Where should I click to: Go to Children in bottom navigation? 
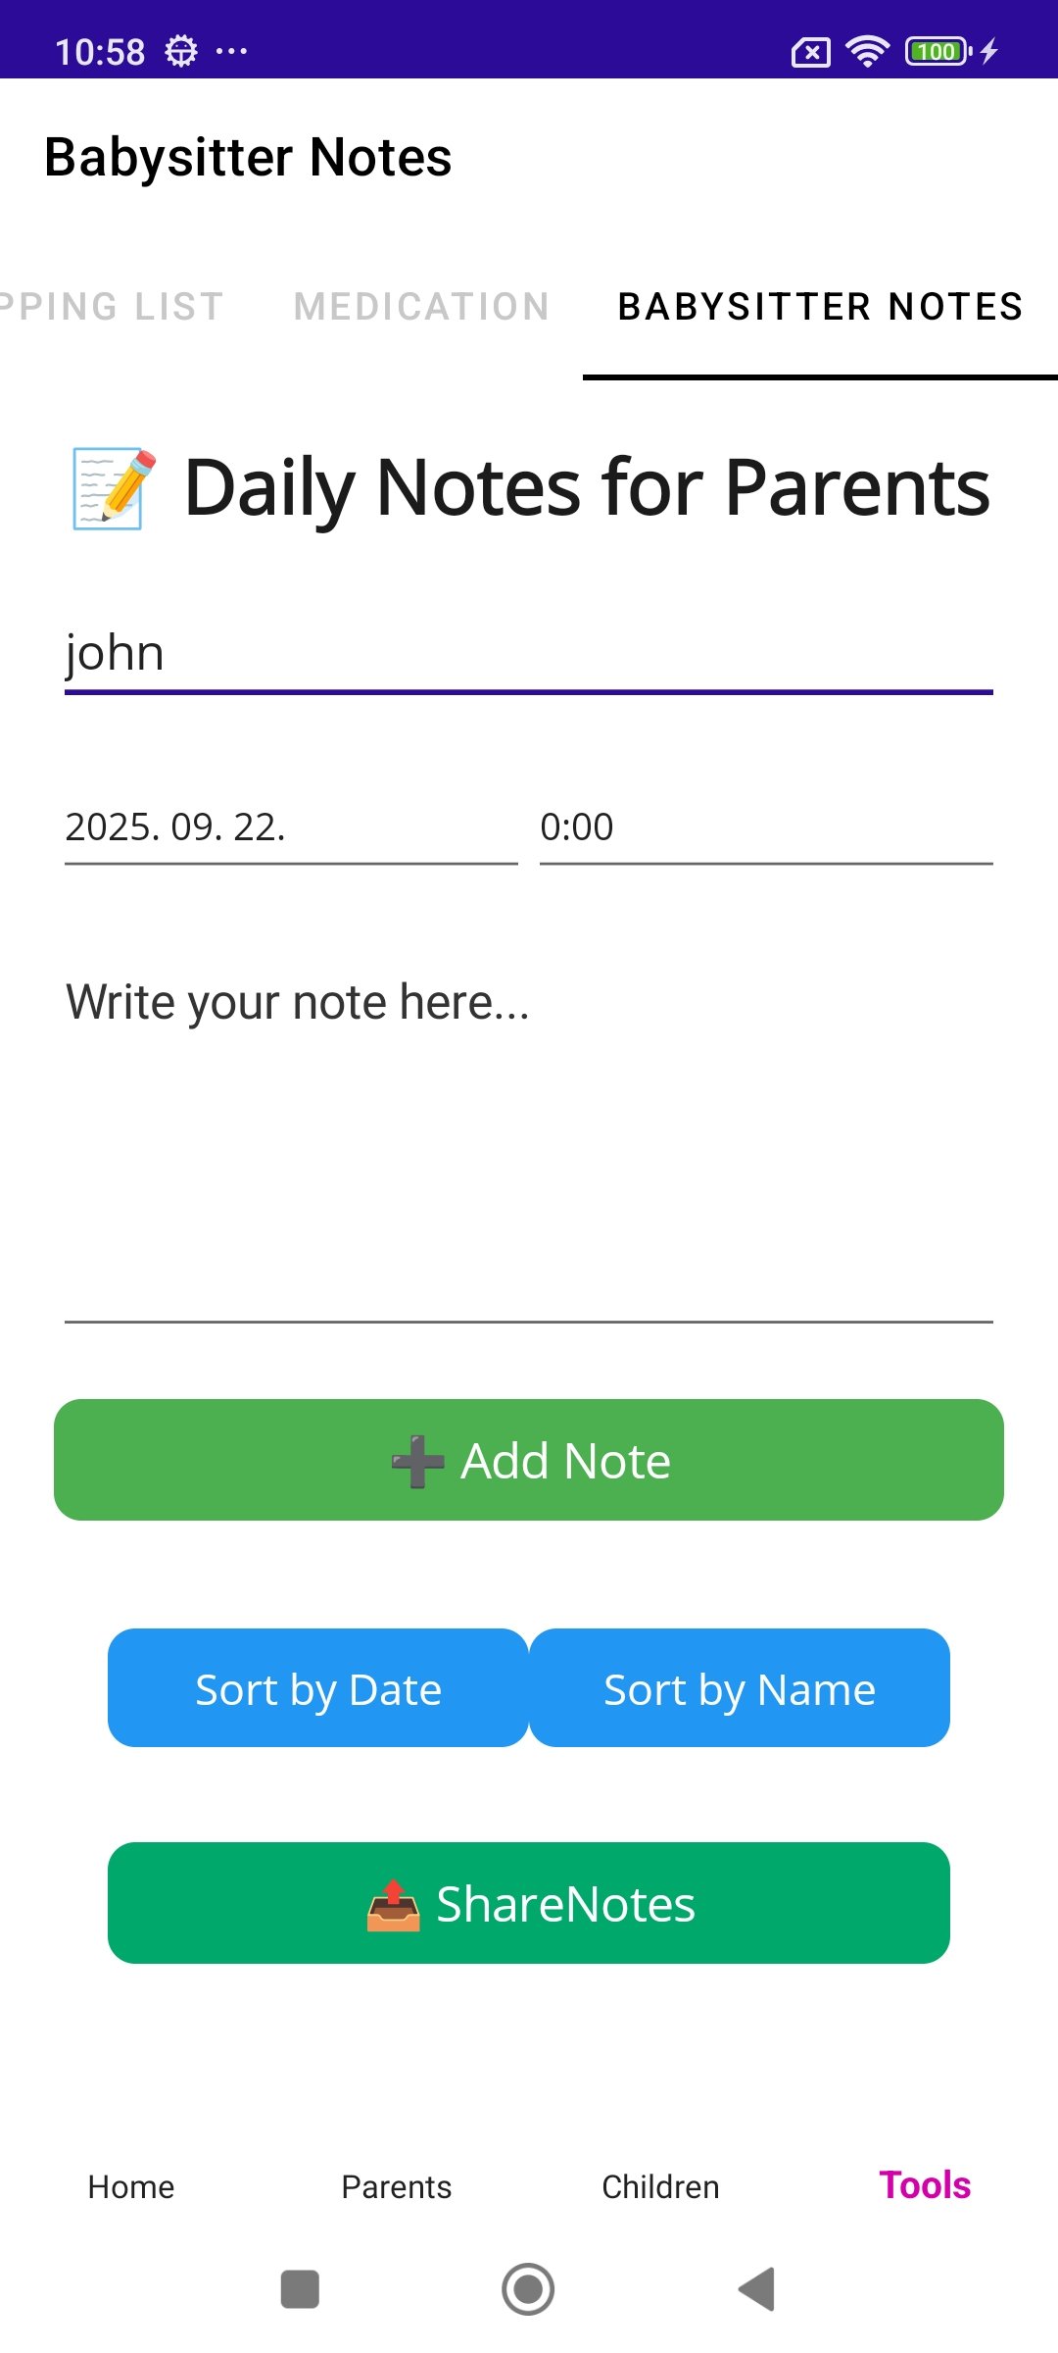660,2187
